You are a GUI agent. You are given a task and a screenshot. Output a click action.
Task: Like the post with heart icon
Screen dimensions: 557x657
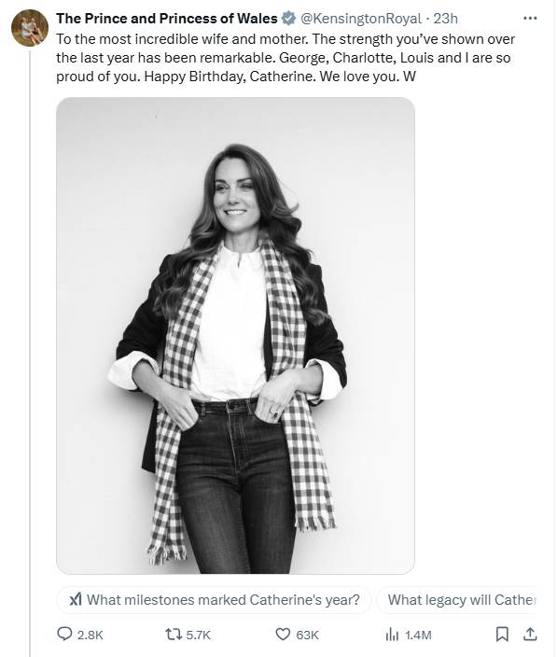point(283,635)
